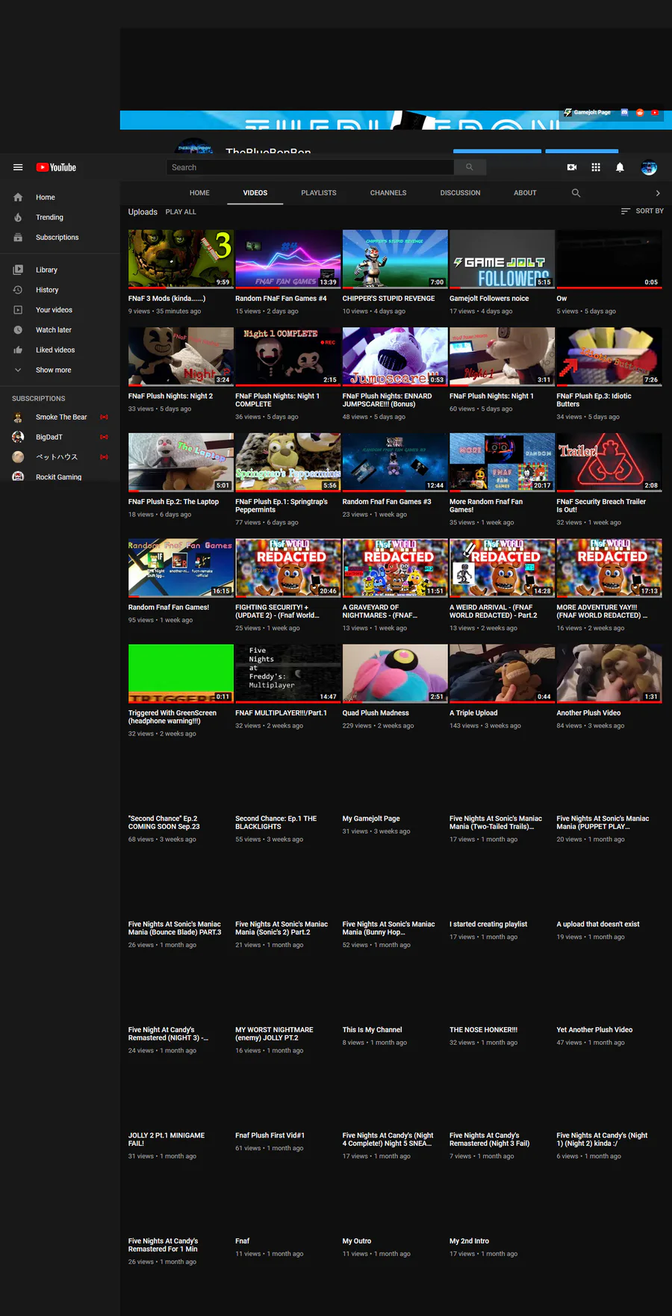
Task: Open the Rockit Gaming subscription link
Action: tap(58, 477)
